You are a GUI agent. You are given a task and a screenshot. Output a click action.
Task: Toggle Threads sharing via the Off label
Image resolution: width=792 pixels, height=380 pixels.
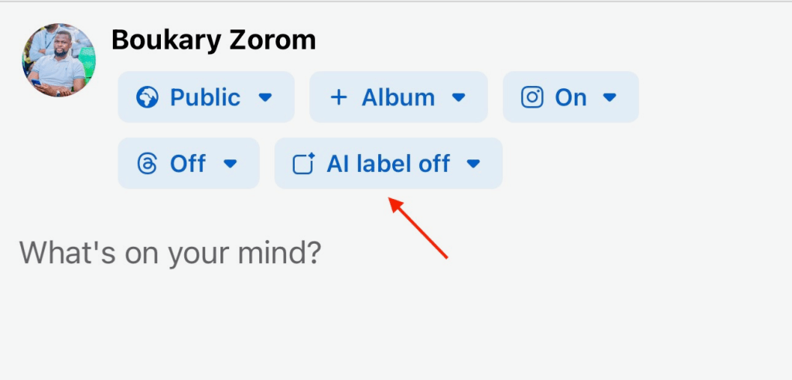[188, 164]
